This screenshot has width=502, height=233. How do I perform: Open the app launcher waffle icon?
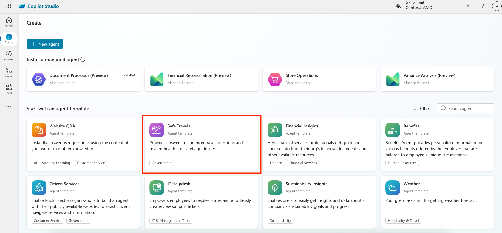pyautogui.click(x=9, y=6)
